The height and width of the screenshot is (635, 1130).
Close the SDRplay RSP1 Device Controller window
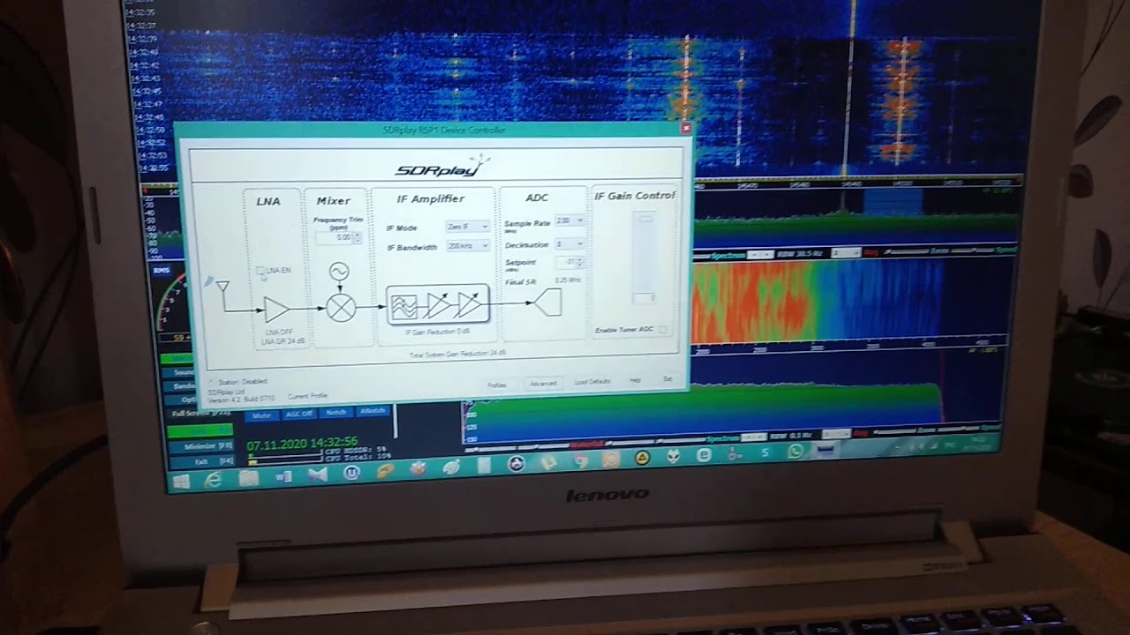pos(686,129)
